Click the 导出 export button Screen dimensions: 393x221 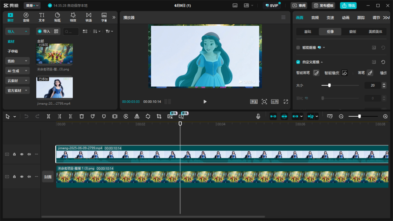pyautogui.click(x=348, y=5)
